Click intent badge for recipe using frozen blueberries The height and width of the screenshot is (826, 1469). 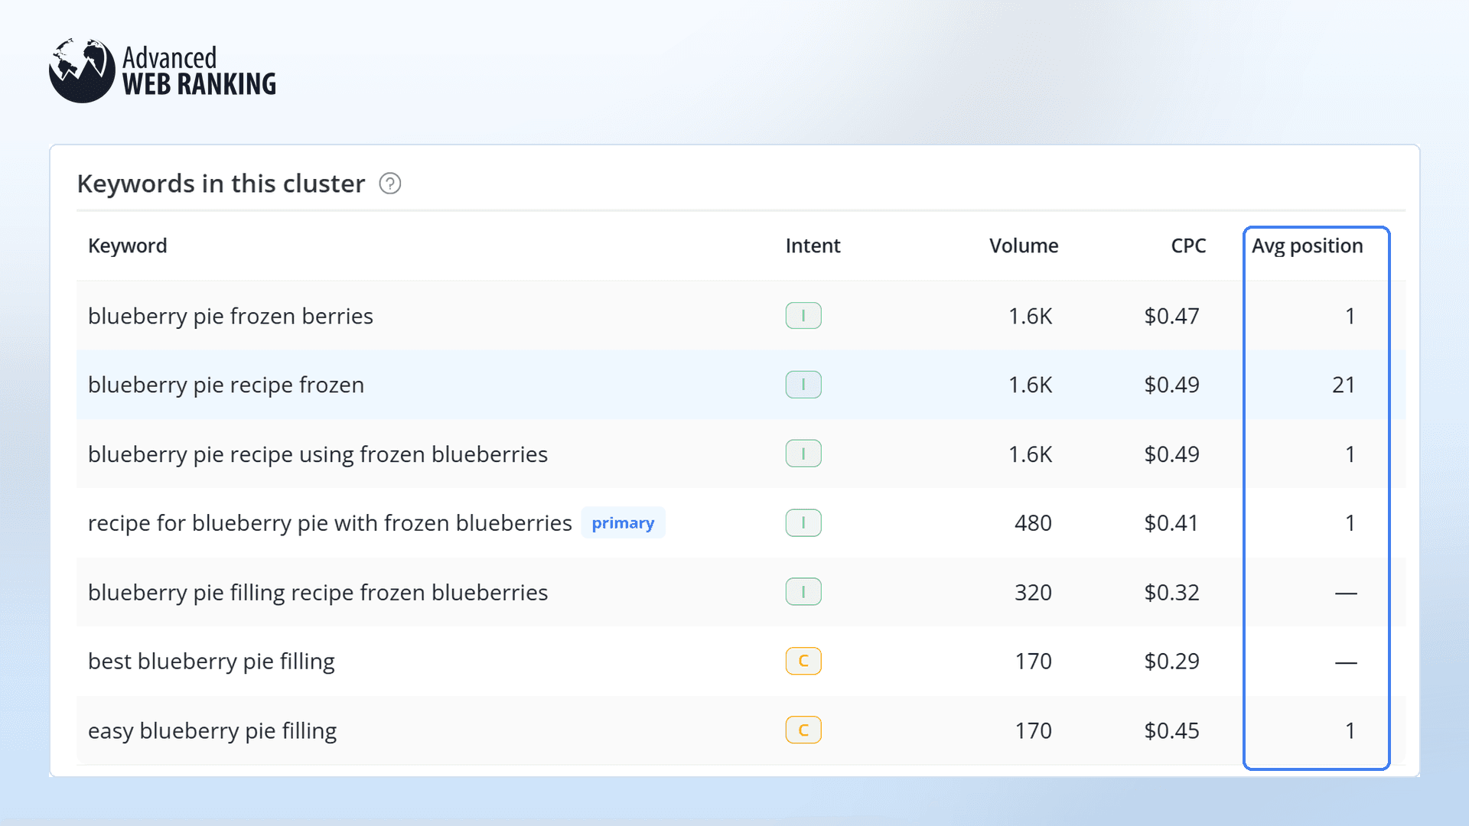pyautogui.click(x=803, y=454)
